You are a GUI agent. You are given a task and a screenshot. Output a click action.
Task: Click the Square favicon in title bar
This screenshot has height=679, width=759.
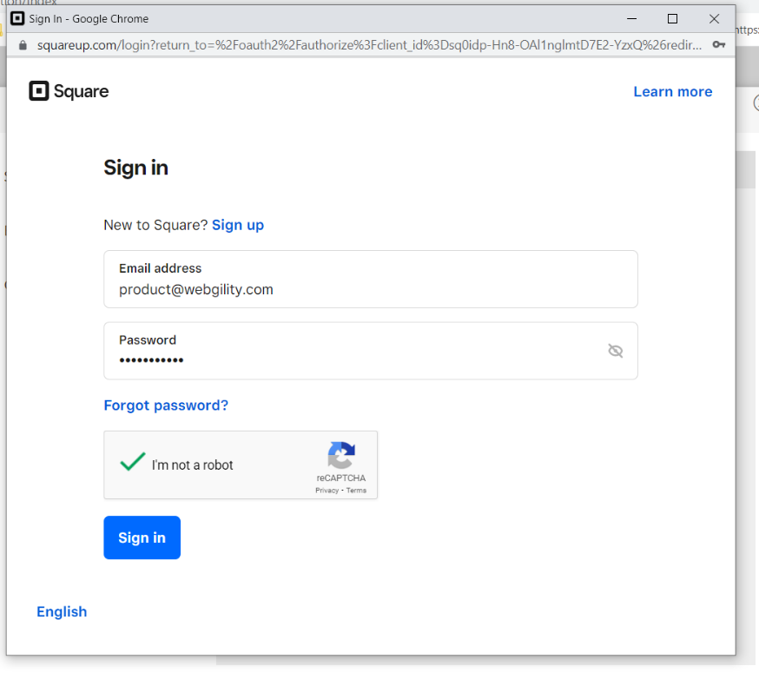[17, 18]
